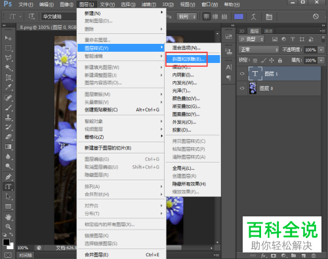
Task: Choose 混合选项(N)... from the submenu
Action: coord(193,48)
